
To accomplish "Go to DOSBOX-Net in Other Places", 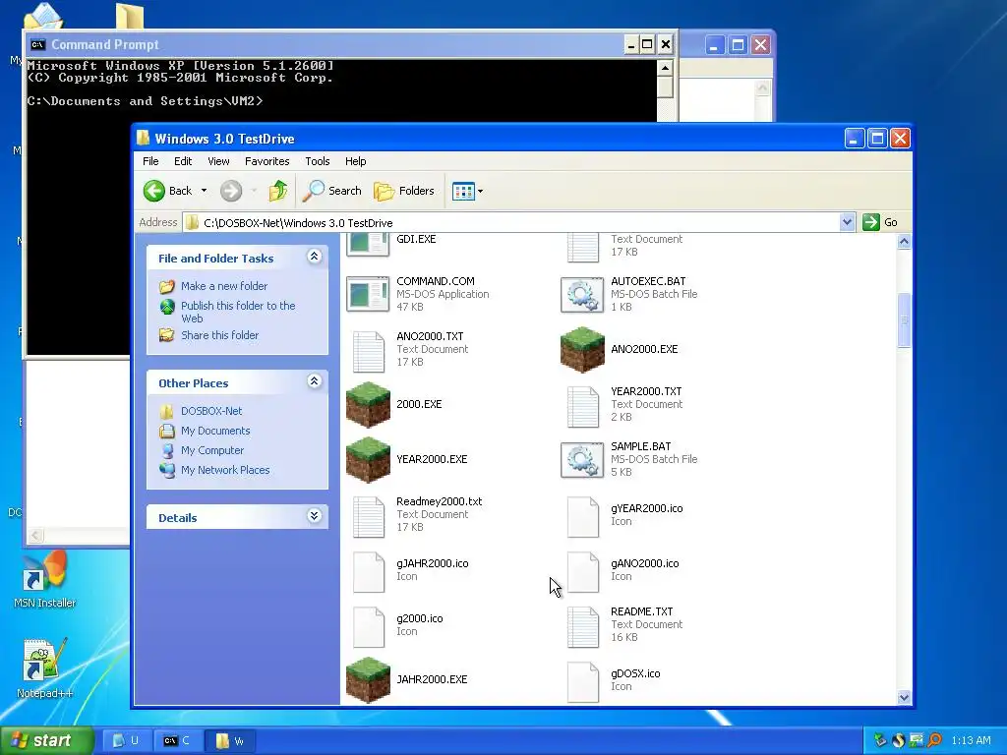I will [x=211, y=411].
